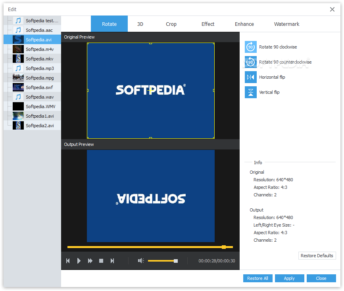344x291 pixels.
Task: Click the Rotate 90 clockwise label
Action: pyautogui.click(x=278, y=47)
